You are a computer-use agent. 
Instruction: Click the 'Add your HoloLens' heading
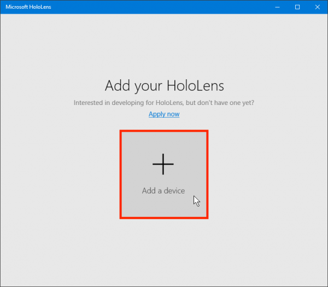(x=164, y=86)
